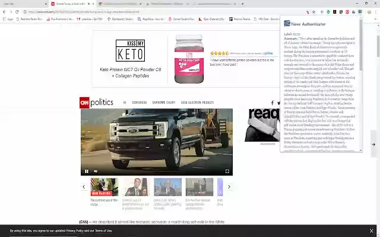Play the second carousel video thumbnail
This screenshot has height=237, width=380.
136,187
